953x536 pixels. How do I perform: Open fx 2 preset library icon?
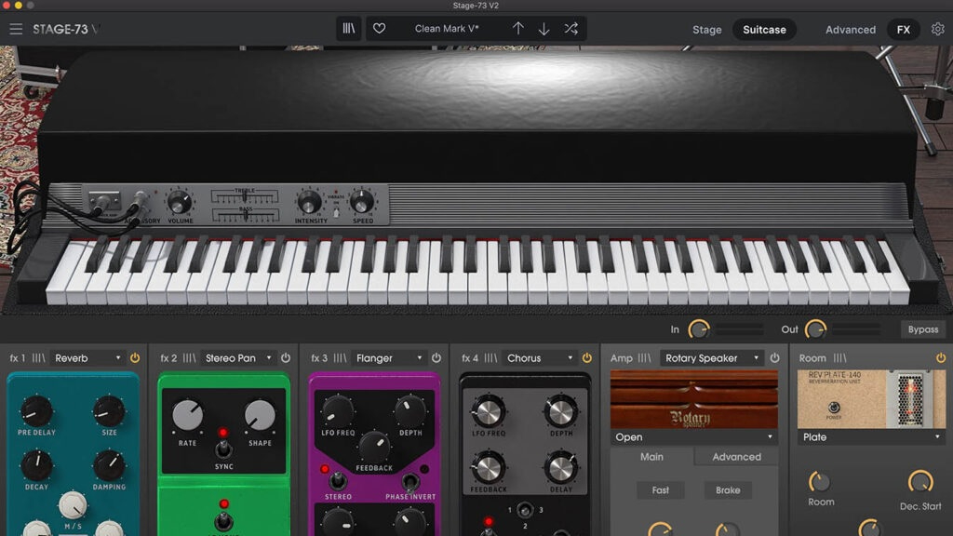click(x=189, y=358)
